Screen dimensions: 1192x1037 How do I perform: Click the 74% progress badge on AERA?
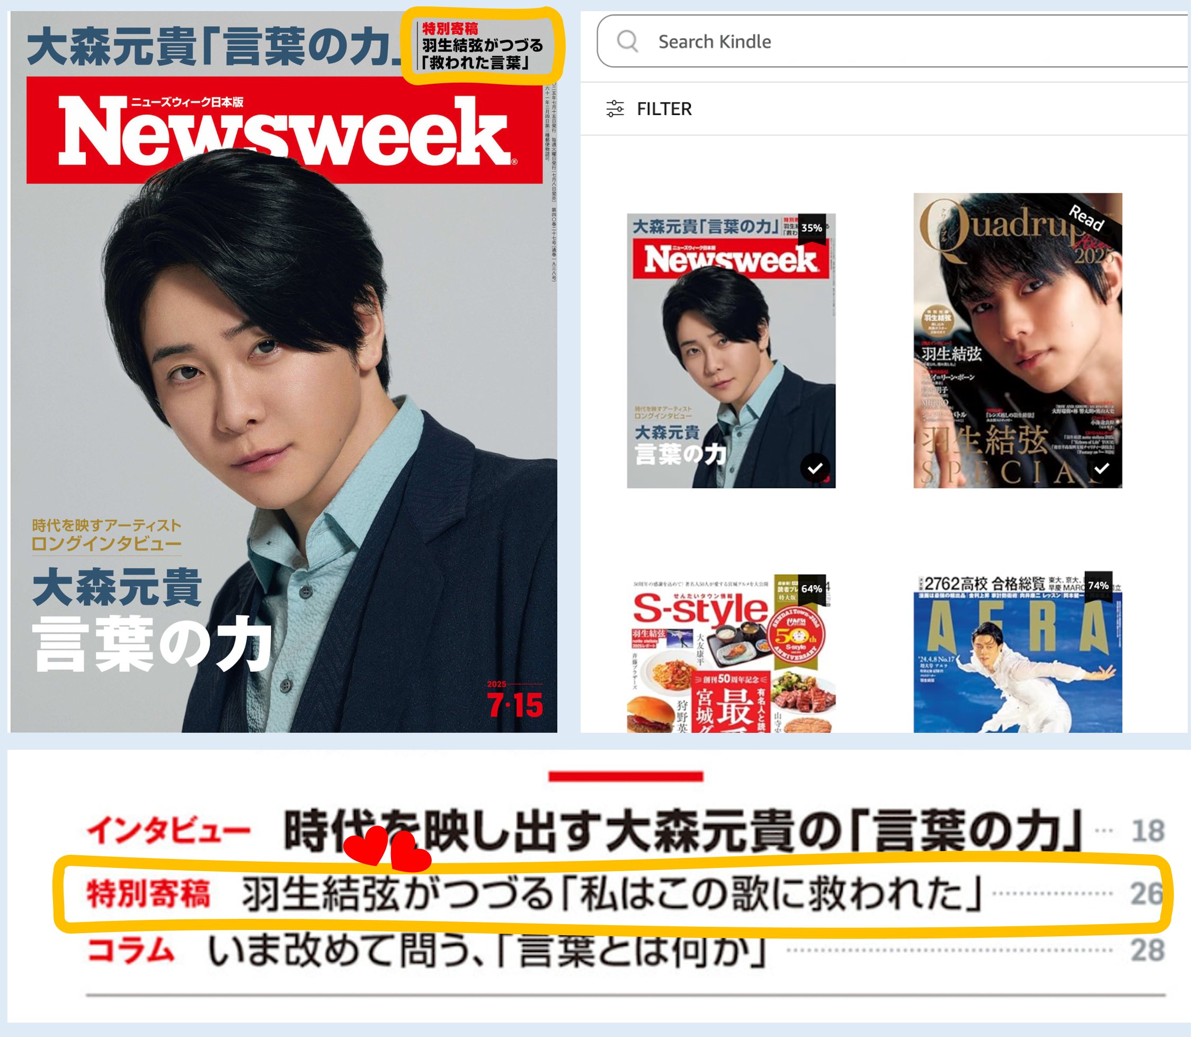click(x=1098, y=586)
